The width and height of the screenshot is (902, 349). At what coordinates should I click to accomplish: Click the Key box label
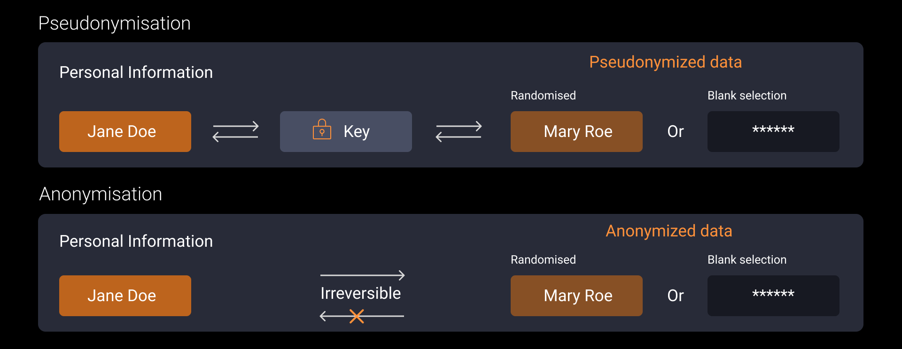[357, 131]
